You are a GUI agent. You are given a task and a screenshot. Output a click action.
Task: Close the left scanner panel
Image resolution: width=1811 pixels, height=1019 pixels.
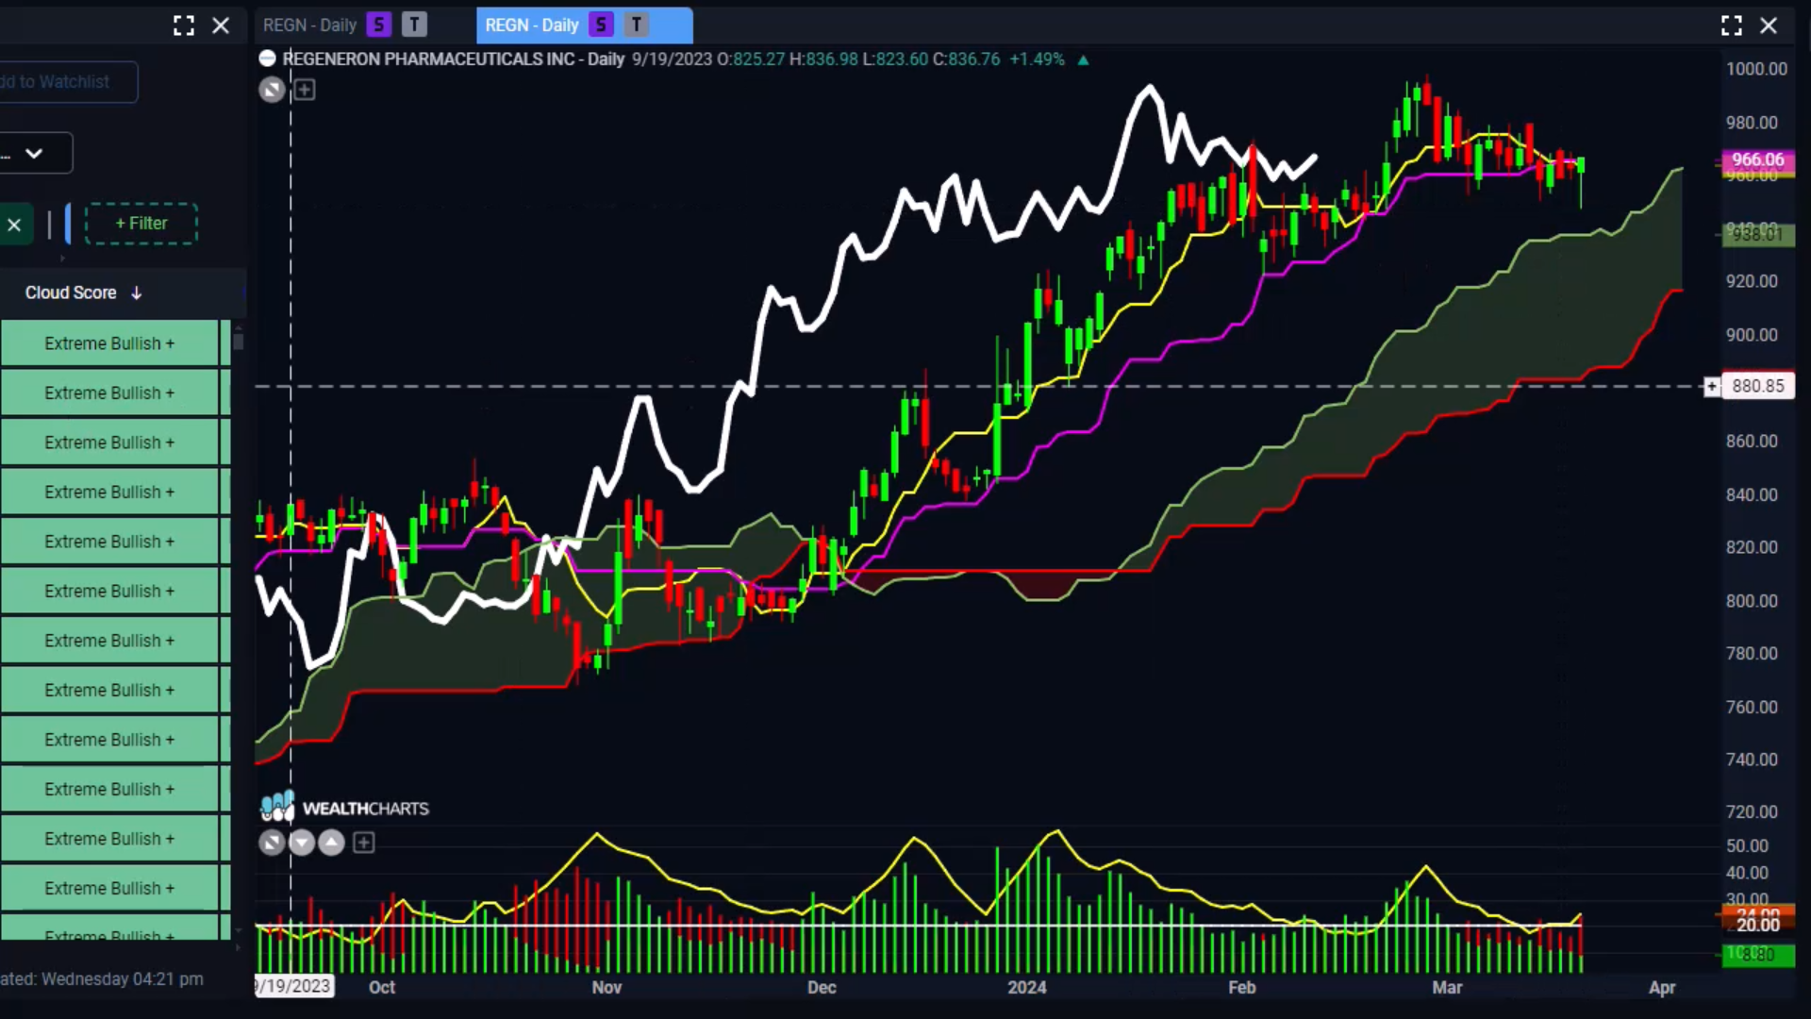(221, 25)
